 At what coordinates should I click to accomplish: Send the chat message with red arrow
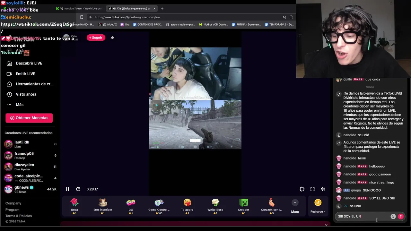[x=401, y=217]
